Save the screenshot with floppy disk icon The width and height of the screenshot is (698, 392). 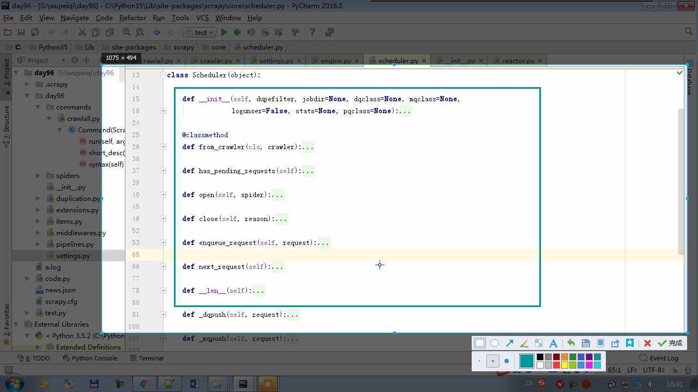[586, 343]
